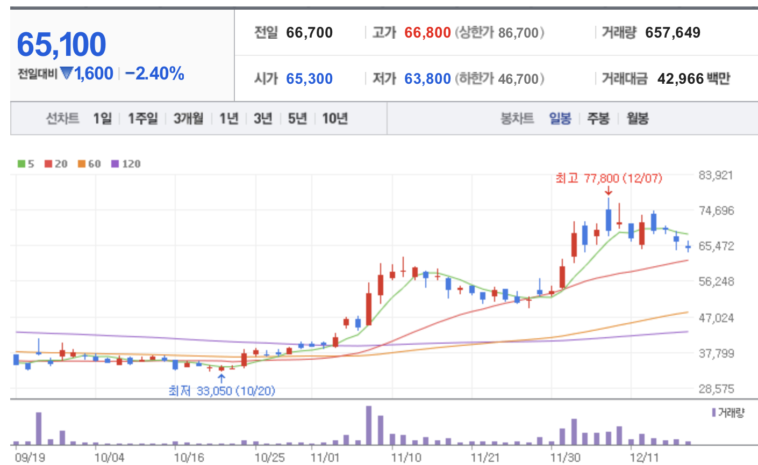Click the 최고 77,800 (12/07) marker
758x465 pixels.
point(609,178)
